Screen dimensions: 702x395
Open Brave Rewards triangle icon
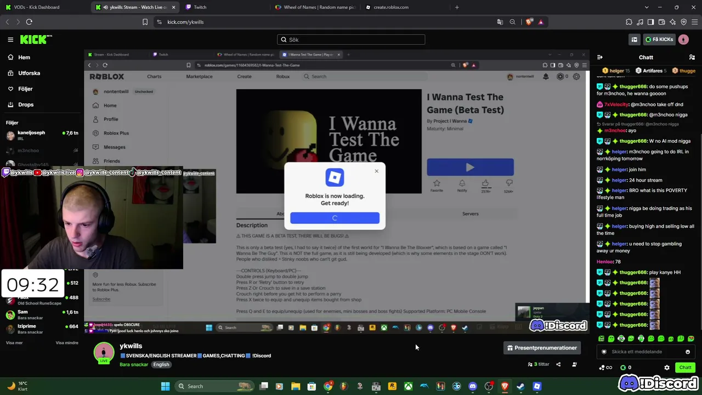click(541, 22)
